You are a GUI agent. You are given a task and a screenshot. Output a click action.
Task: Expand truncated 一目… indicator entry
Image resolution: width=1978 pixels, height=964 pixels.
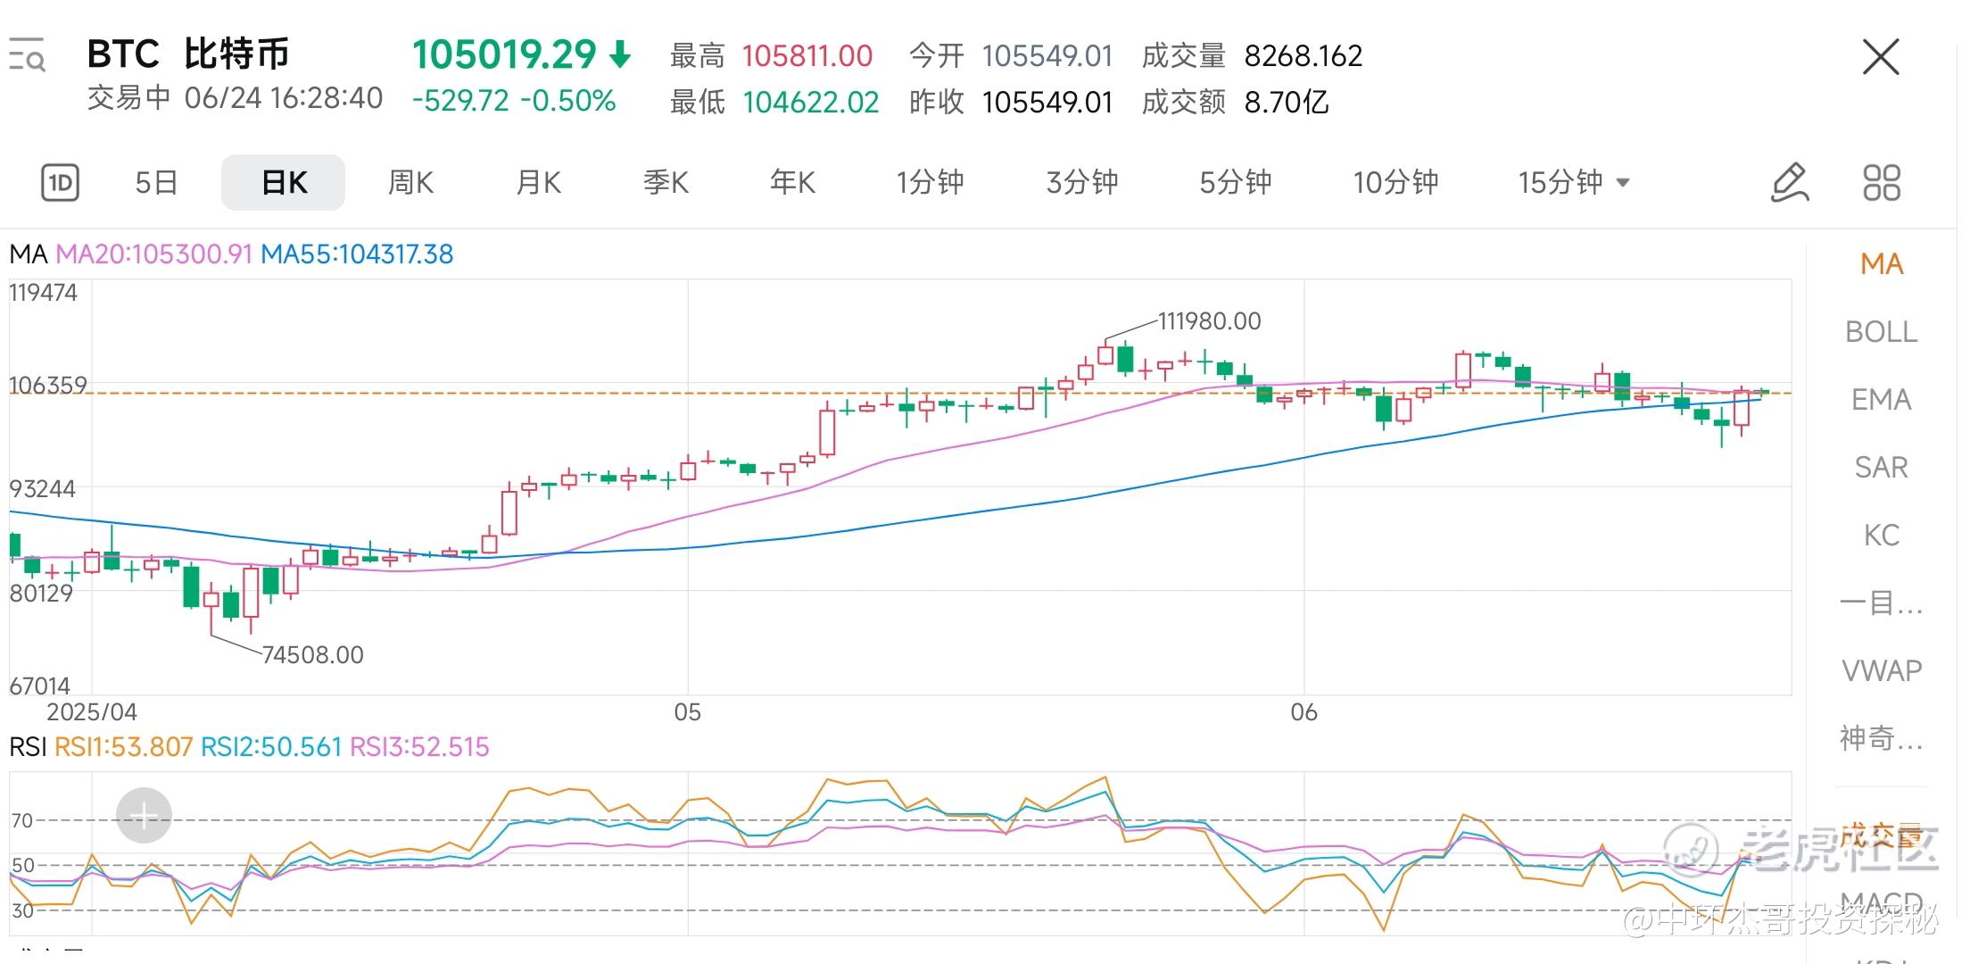1881,603
